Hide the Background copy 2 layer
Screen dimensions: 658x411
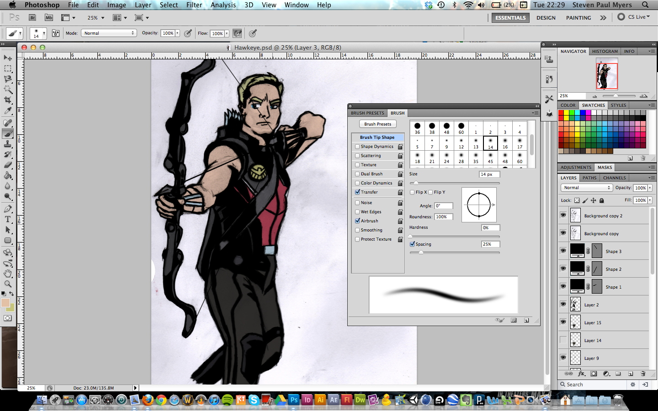(563, 216)
